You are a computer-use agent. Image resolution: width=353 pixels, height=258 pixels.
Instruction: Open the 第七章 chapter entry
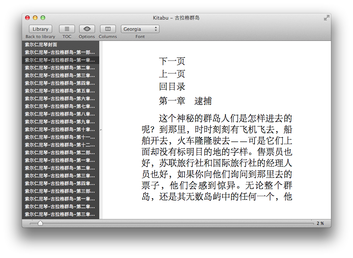61,106
